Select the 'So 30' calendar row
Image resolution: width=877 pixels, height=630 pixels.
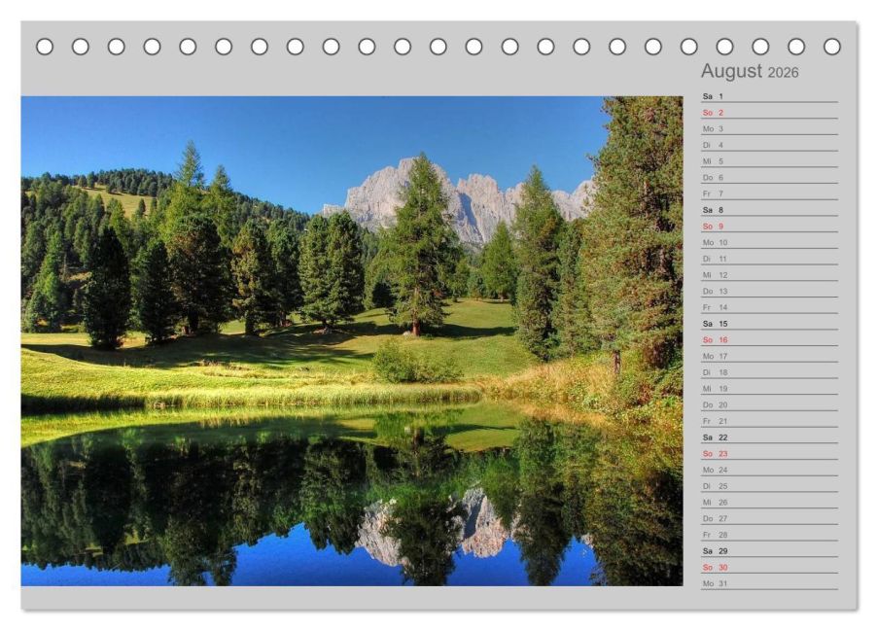(x=770, y=567)
